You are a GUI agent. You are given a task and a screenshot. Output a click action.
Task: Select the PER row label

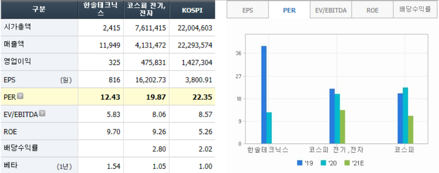coord(10,97)
